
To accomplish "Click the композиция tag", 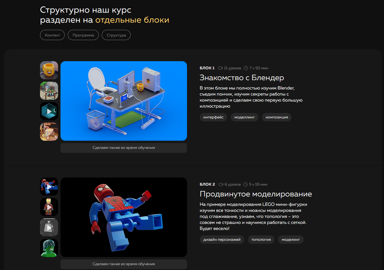I will [x=277, y=117].
